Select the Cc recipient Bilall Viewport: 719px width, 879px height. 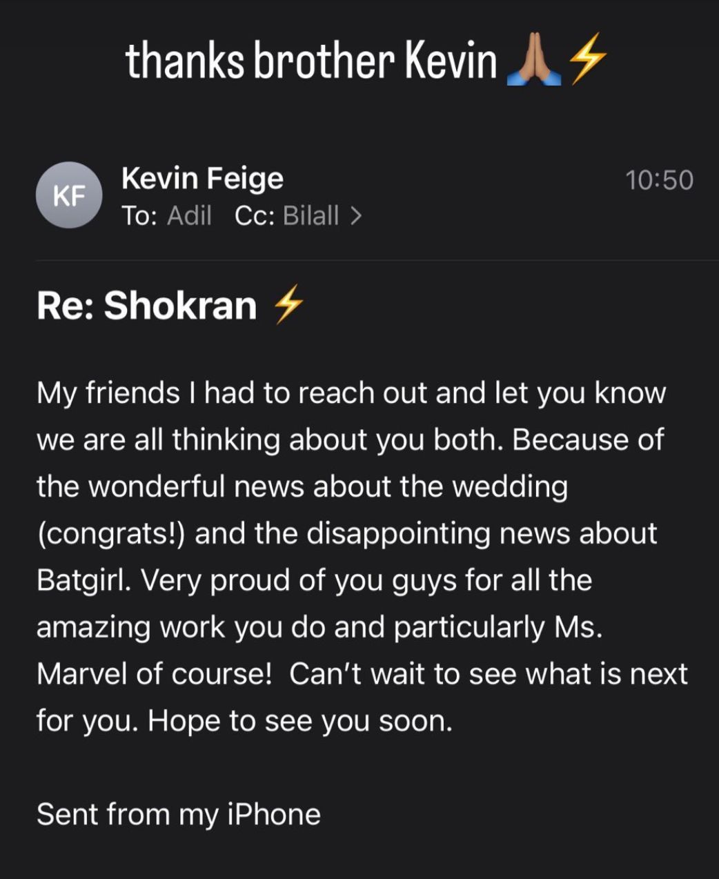311,216
